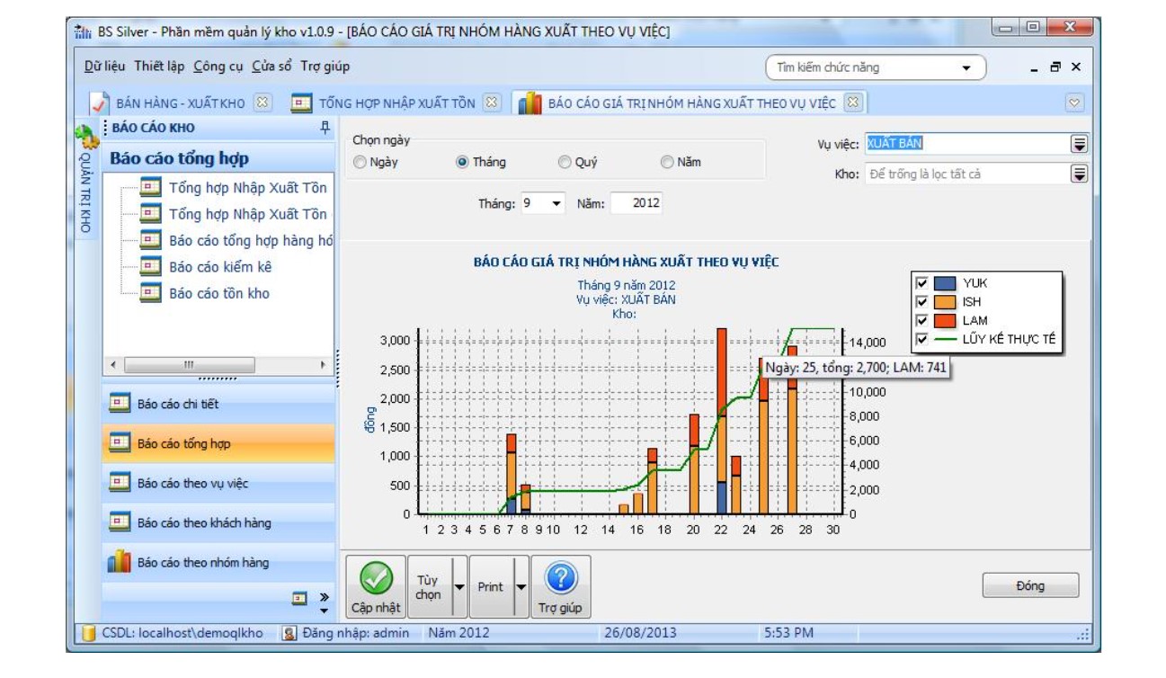This screenshot has height=678, width=1166.
Task: Toggle the LAM series checkbox
Action: point(921,320)
